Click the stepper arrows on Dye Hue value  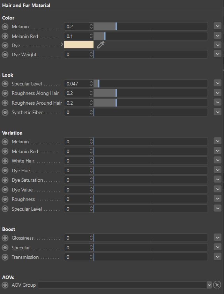tap(91, 171)
